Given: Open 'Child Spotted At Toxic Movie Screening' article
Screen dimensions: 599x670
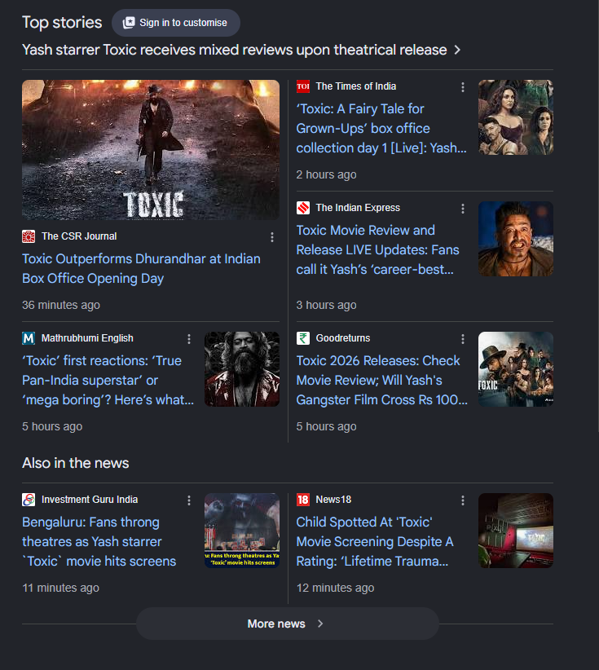Looking at the screenshot, I should point(375,542).
